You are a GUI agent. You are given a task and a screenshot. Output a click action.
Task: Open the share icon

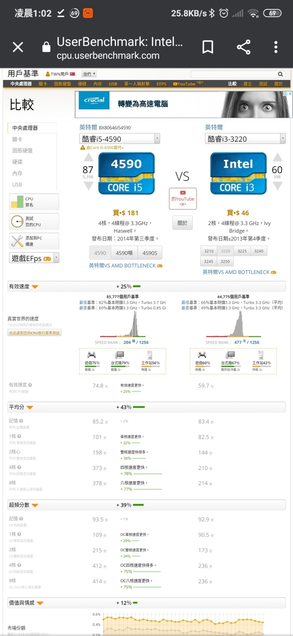244,47
